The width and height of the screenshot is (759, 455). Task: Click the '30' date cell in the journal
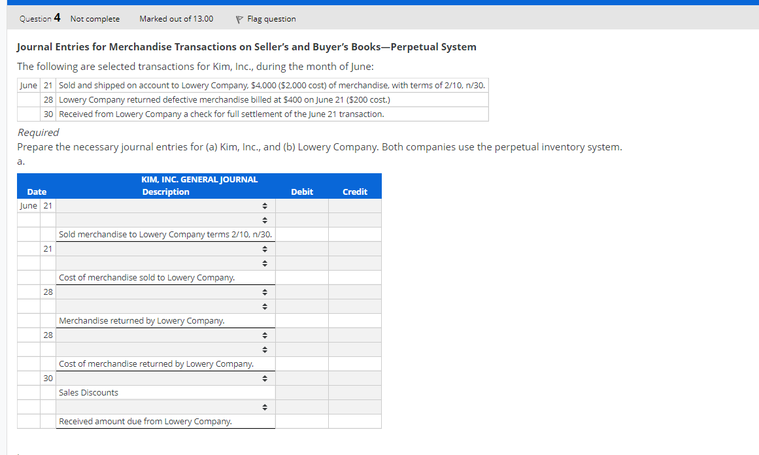coord(48,378)
